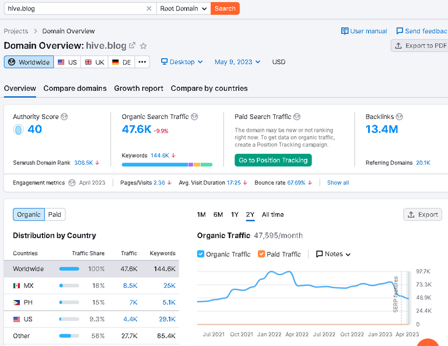Open Keywords 144.6K link
Image resolution: width=448 pixels, height=346 pixels.
[x=160, y=156]
